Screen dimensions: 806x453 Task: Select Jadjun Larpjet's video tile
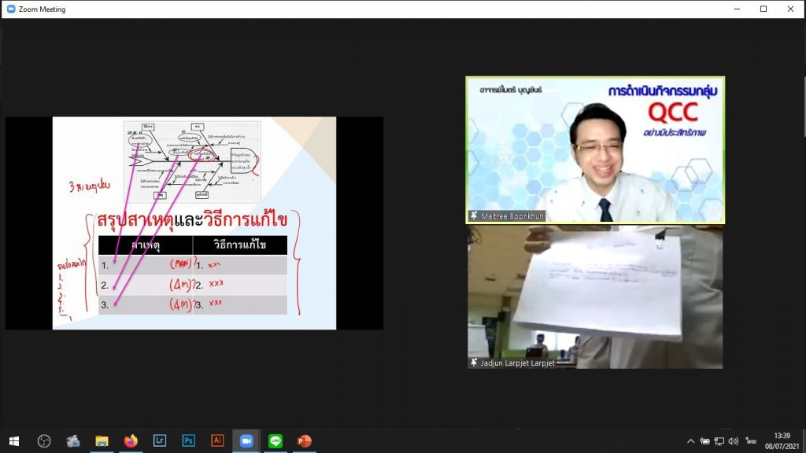[x=595, y=297]
